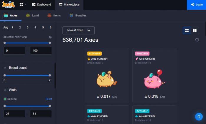The image size is (206, 124).
Task: Switch to the Items category tab
Action: click(54, 15)
